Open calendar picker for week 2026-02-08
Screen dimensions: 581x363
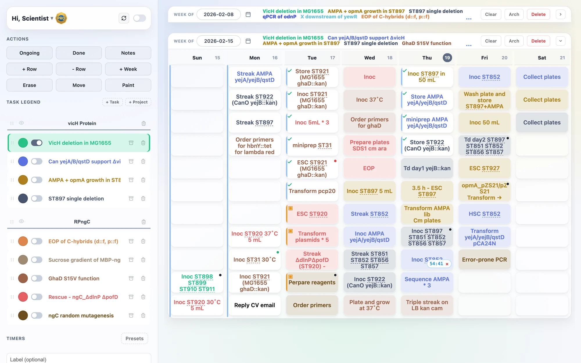[248, 15]
